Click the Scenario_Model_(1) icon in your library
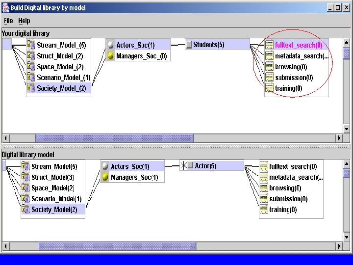This screenshot has width=353, height=265. 31,78
